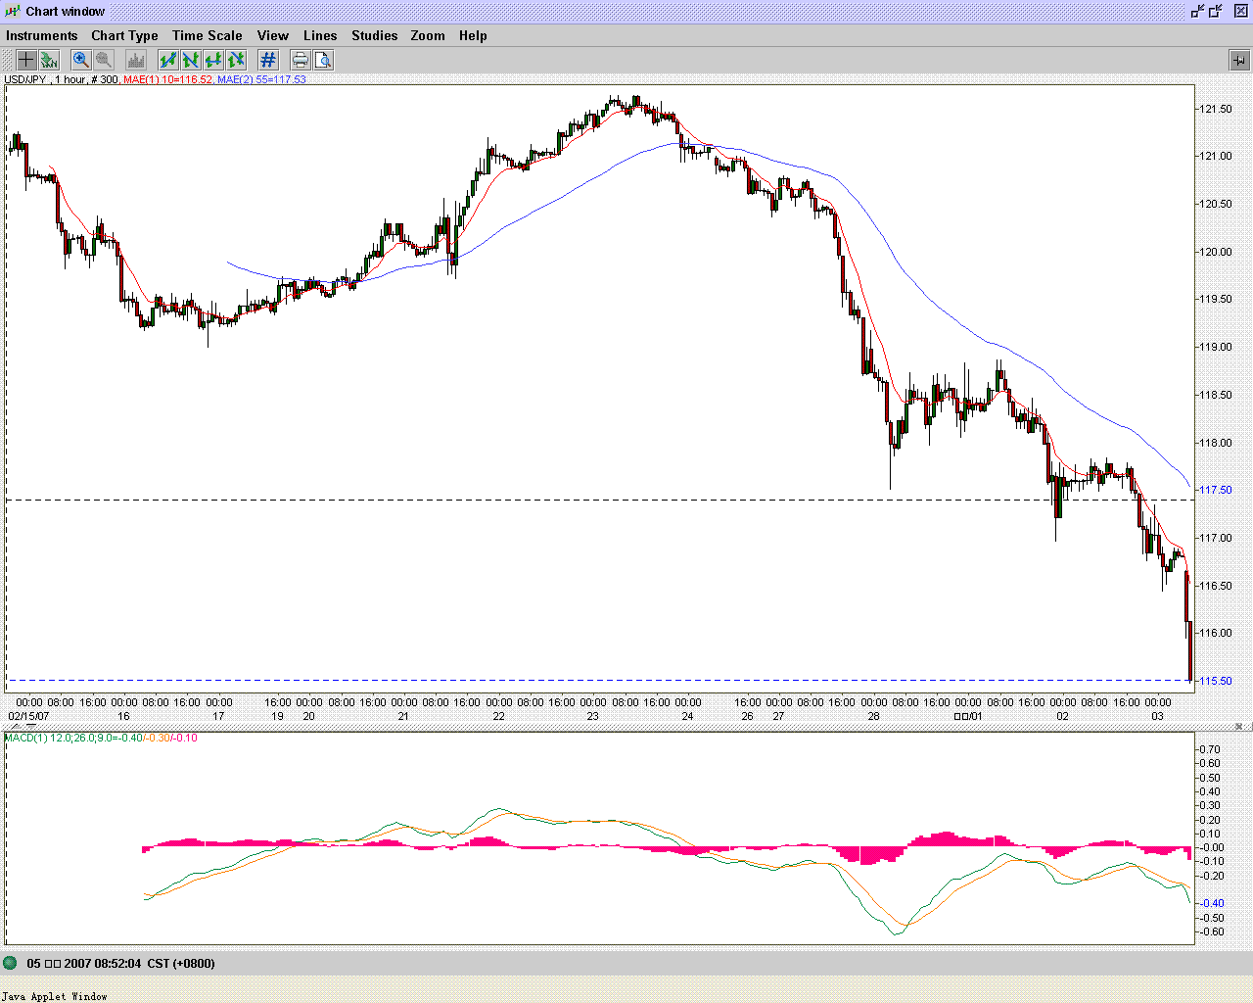This screenshot has width=1253, height=1003.
Task: Select the first trend line drawing tool
Action: 168,60
